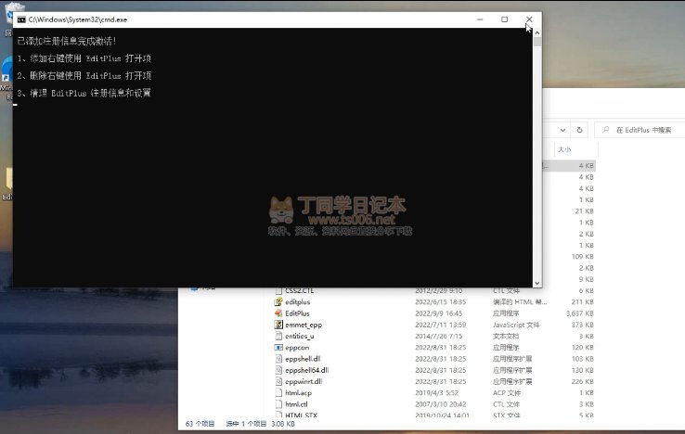The image size is (685, 434).
Task: Click the '9 KB' size cell
Action: click(587, 279)
